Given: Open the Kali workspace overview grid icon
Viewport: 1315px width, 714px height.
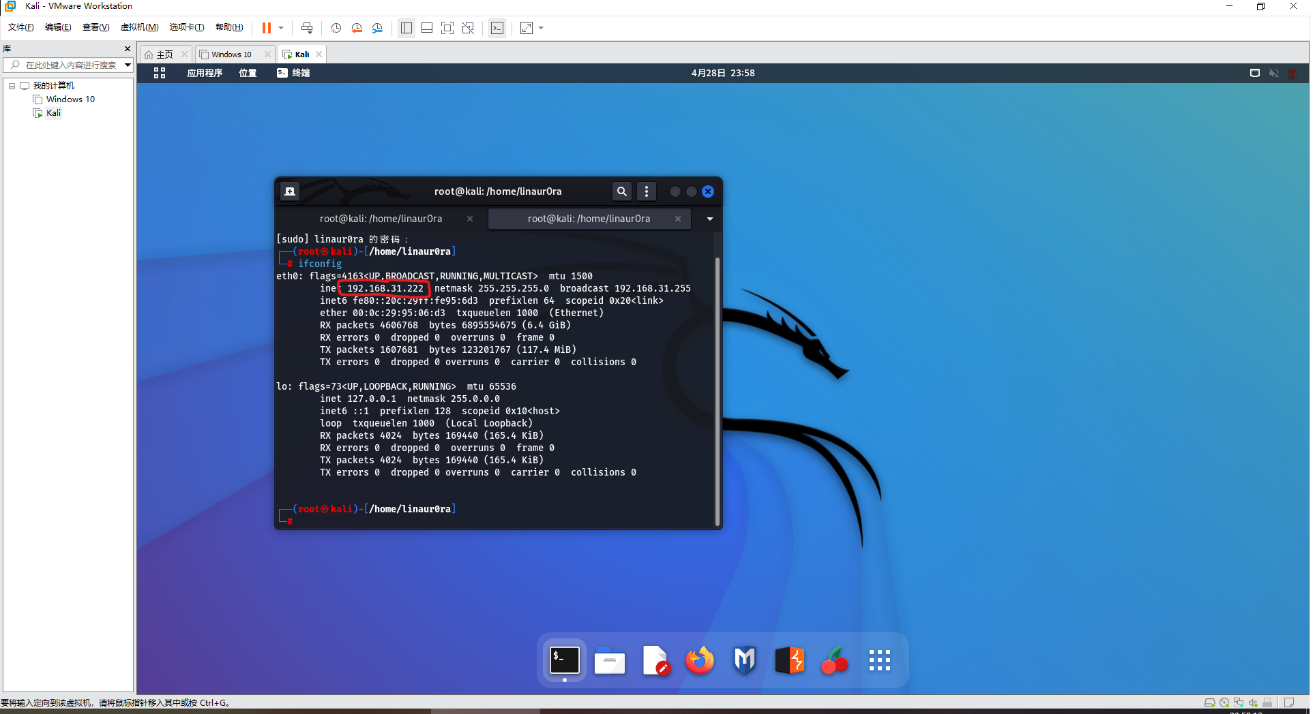Looking at the screenshot, I should pyautogui.click(x=160, y=73).
